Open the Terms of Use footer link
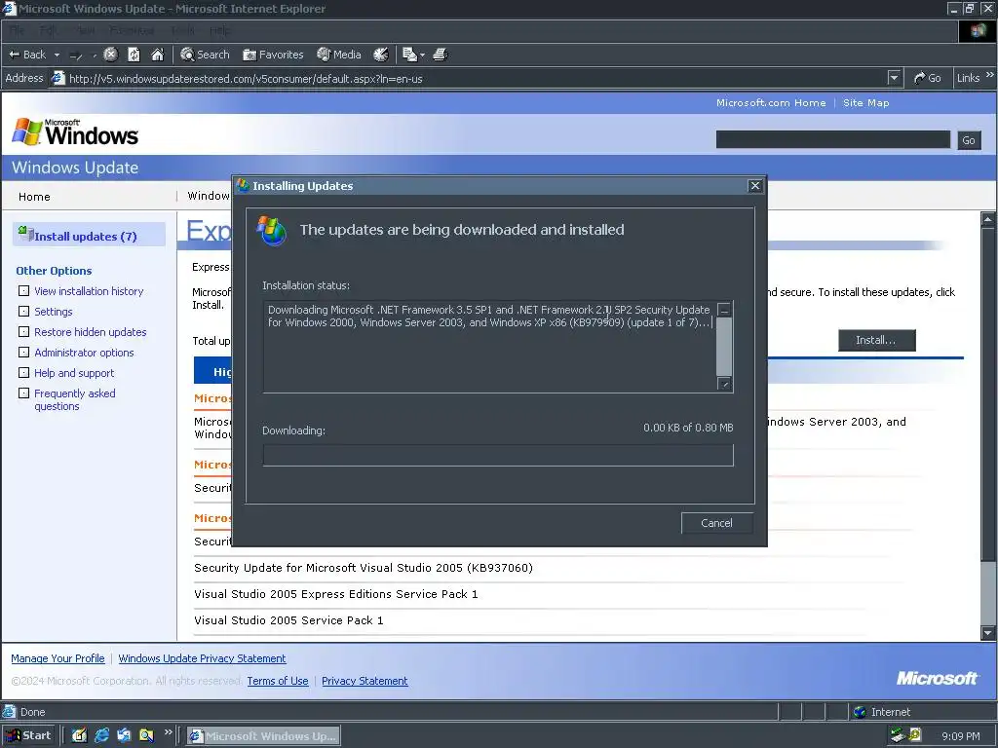The width and height of the screenshot is (998, 748). pos(278,681)
